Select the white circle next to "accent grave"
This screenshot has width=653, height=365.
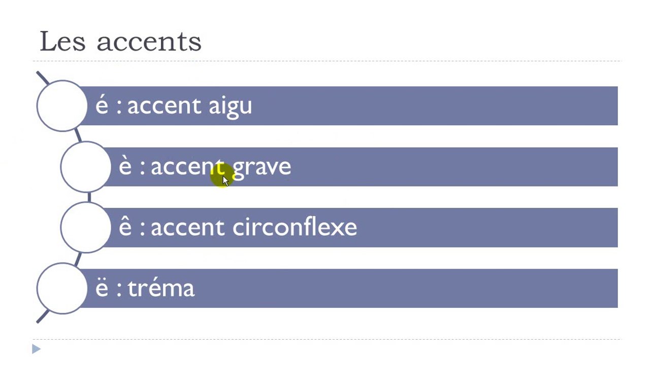[85, 167]
